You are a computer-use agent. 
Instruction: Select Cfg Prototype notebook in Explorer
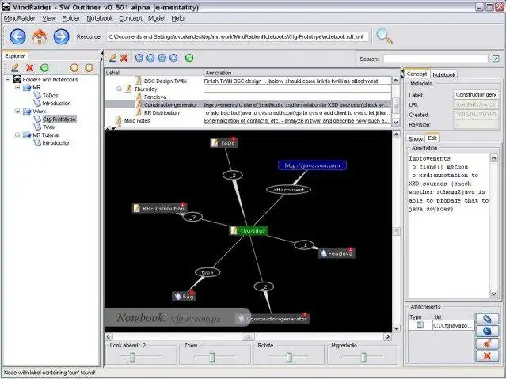[x=59, y=119]
